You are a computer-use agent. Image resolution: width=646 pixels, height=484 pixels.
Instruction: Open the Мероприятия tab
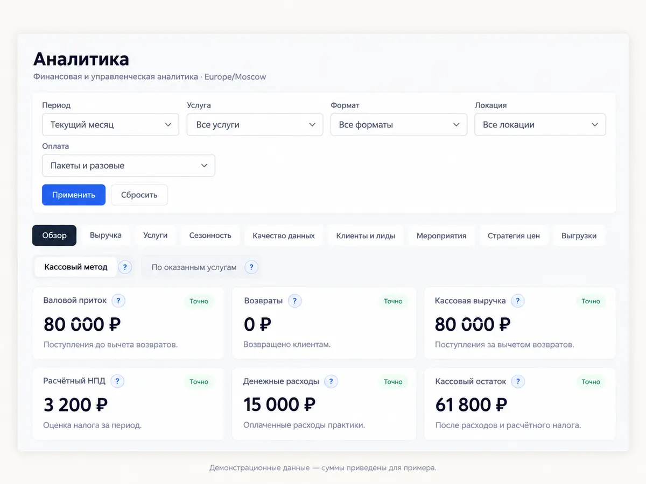point(441,236)
